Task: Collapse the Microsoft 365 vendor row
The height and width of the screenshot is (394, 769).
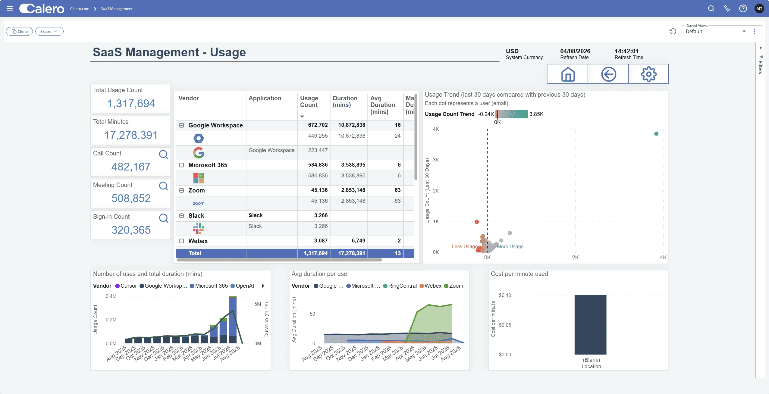Action: tap(182, 165)
